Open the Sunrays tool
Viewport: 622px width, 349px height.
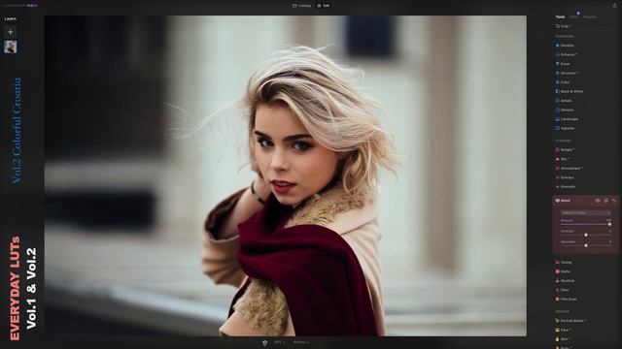click(566, 177)
